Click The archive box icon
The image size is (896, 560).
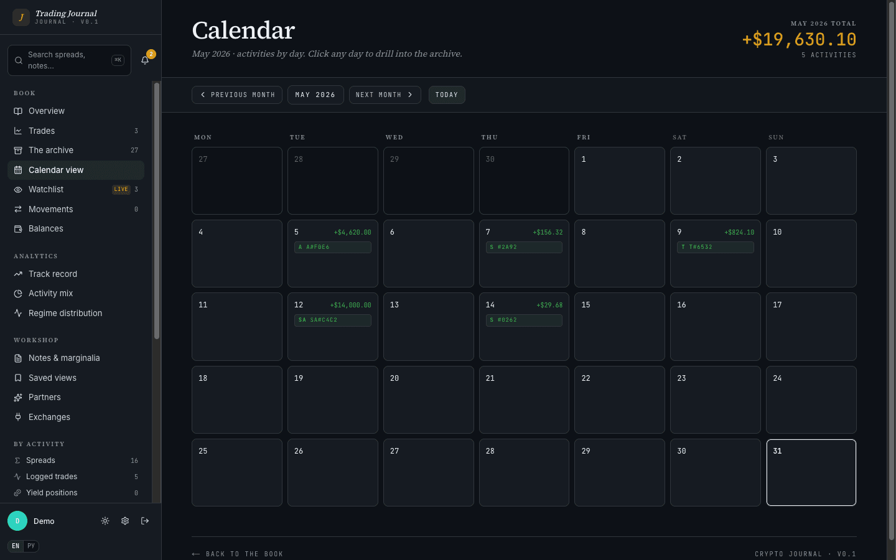pos(18,151)
